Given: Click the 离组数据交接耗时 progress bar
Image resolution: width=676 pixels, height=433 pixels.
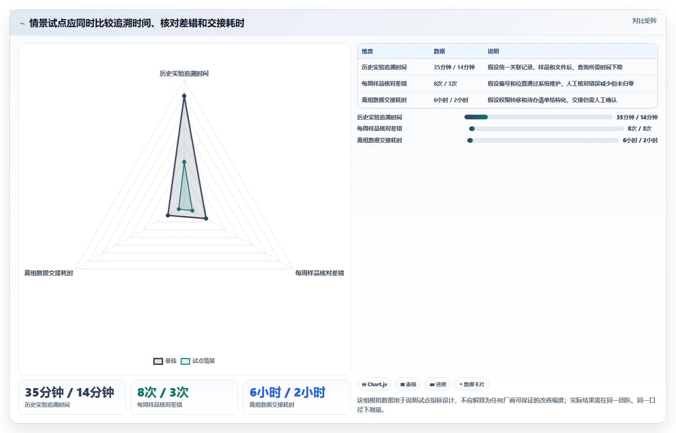Looking at the screenshot, I should pyautogui.click(x=543, y=140).
